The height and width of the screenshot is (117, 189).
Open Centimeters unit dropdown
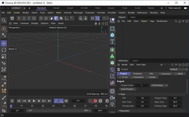click(159, 85)
